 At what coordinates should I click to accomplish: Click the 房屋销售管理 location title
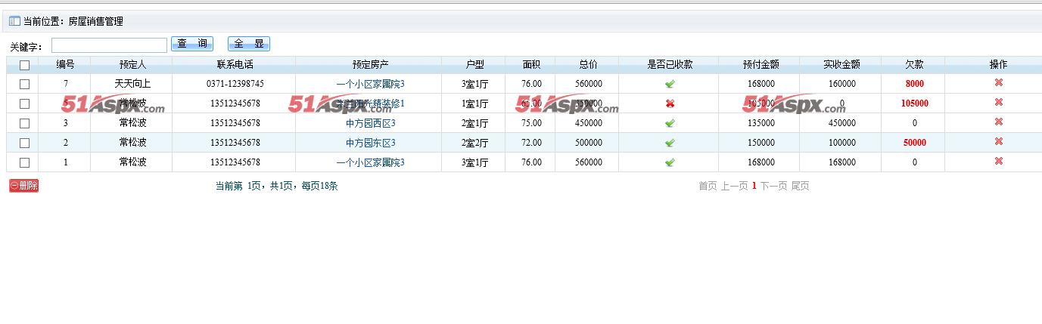(x=95, y=22)
